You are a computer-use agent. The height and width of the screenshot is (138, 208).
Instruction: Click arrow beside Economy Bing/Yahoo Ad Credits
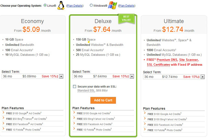coord(3,118)
